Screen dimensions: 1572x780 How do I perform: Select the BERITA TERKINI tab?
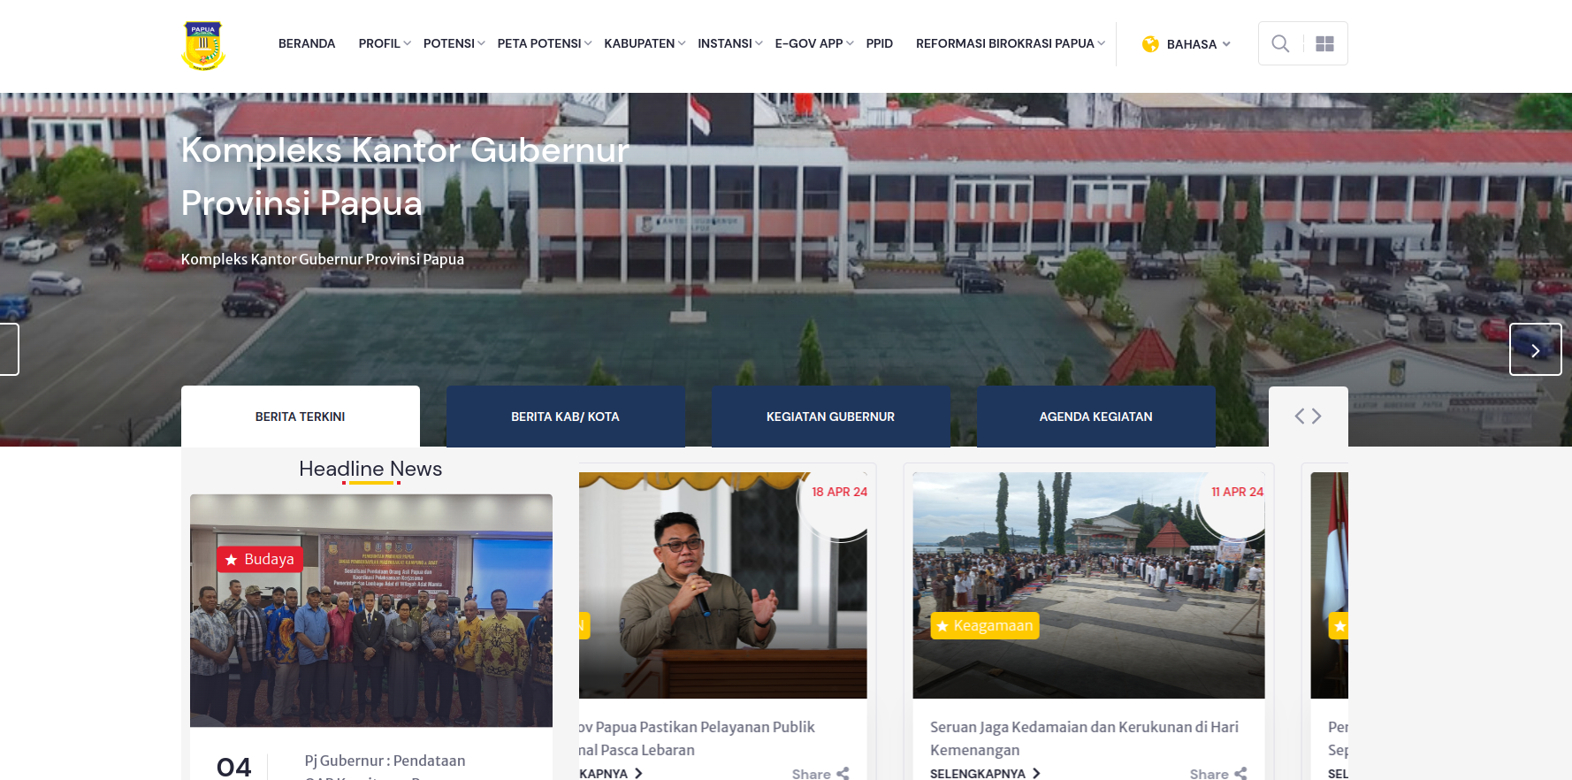click(x=301, y=417)
